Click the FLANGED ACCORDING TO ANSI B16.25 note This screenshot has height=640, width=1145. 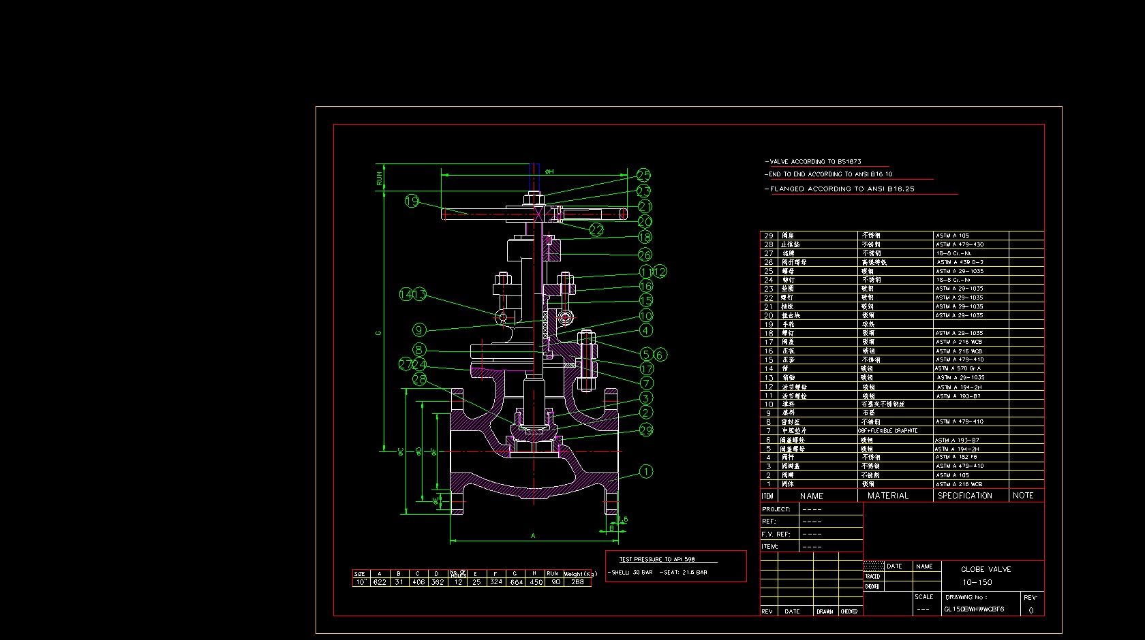(842, 189)
